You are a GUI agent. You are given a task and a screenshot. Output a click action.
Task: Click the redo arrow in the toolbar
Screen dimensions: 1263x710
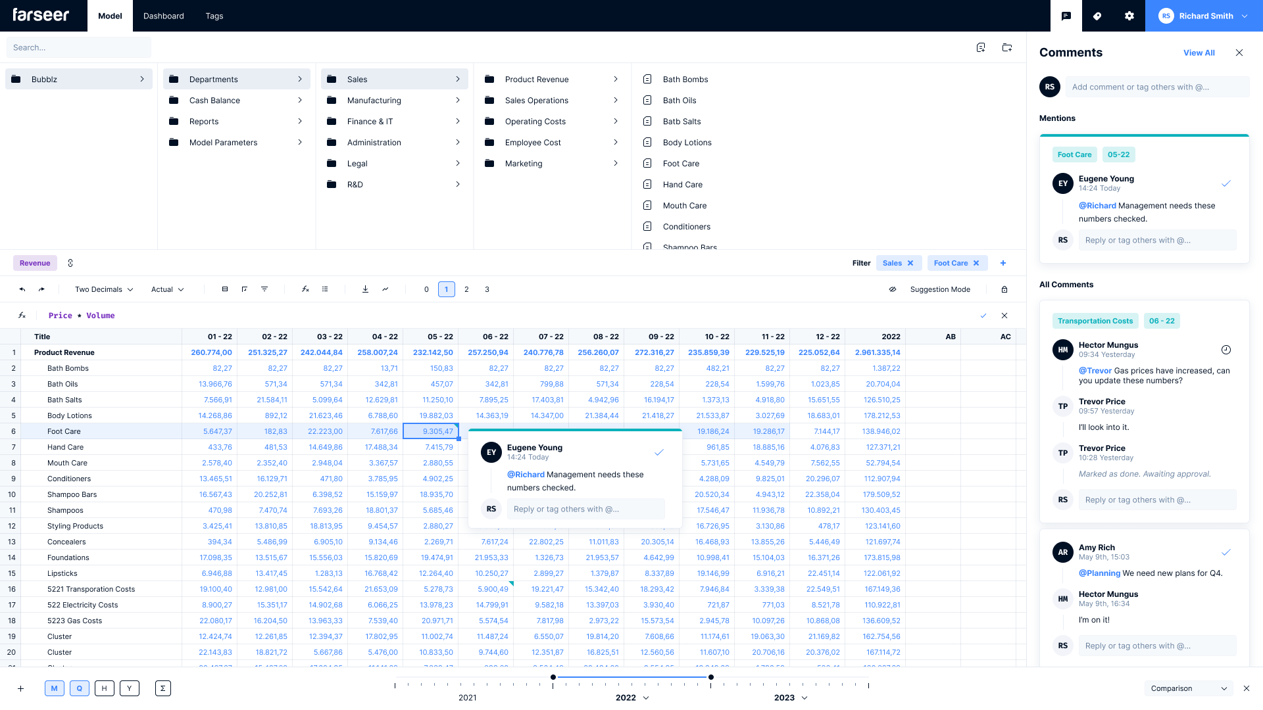pyautogui.click(x=41, y=289)
